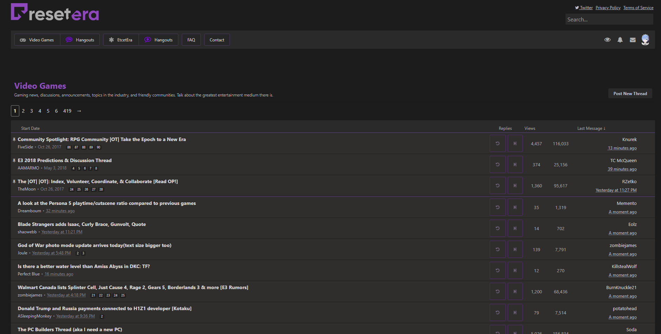661x334 pixels.
Task: Open page 8 of E3 2018 Predictions thread
Action: point(96,168)
